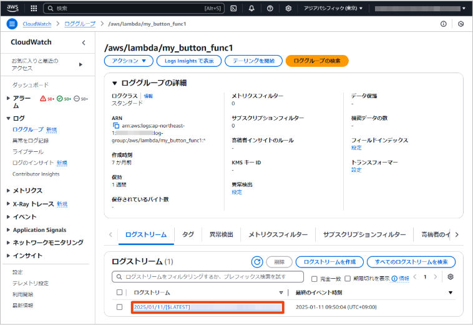This screenshot has height=325, width=473.
Task: Open the account menu dropdown
Action: 420,9
